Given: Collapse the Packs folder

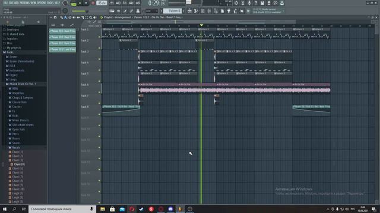Looking at the screenshot, I should pos(10,52).
